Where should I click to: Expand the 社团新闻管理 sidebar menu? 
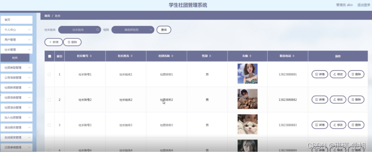pyautogui.click(x=17, y=88)
